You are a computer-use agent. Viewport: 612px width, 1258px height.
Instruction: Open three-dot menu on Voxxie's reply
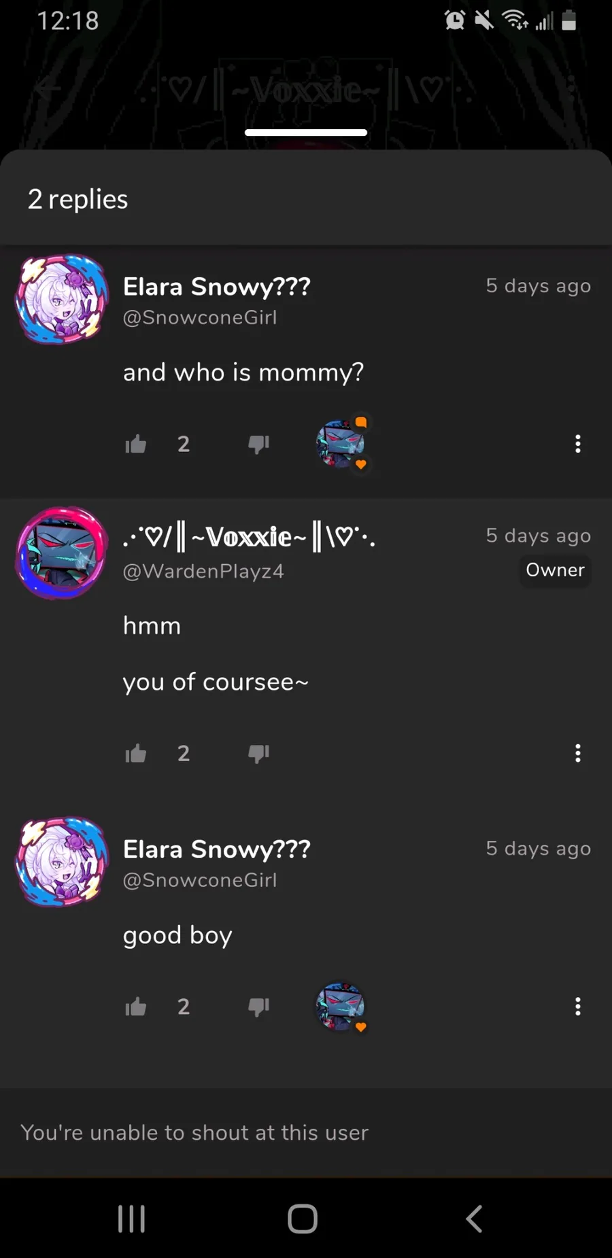click(578, 753)
